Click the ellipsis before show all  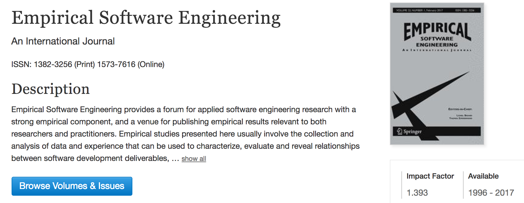click(175, 159)
